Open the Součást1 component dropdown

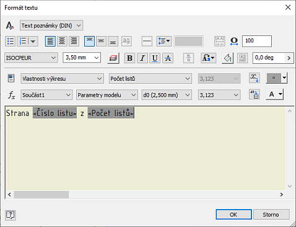point(46,95)
